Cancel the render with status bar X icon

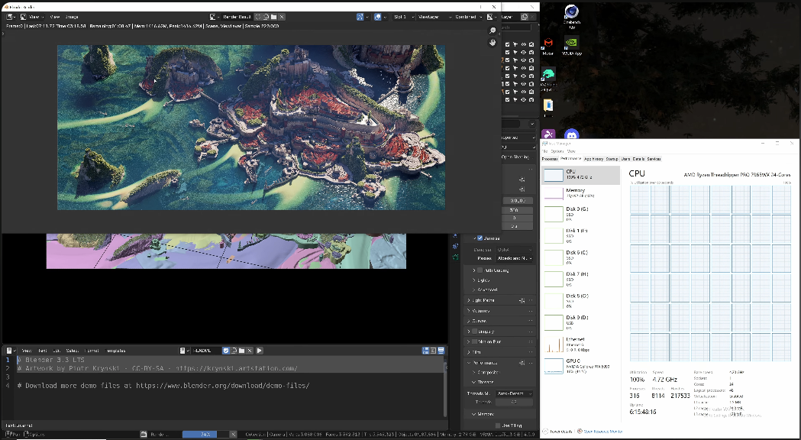233,435
